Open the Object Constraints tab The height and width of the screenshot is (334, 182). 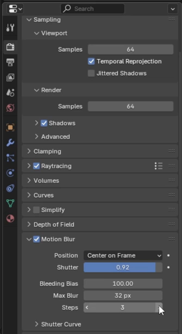coord(10,188)
